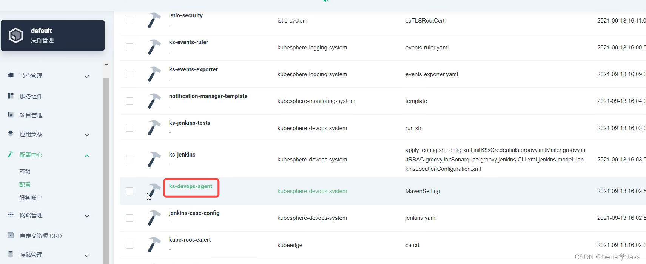Image resolution: width=646 pixels, height=264 pixels.
Task: Click the hammer icon for kube-root-ca.crt
Action: pos(154,245)
